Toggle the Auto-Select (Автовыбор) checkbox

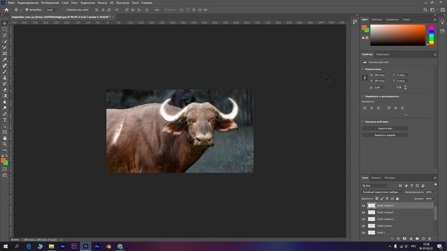[x=27, y=10]
